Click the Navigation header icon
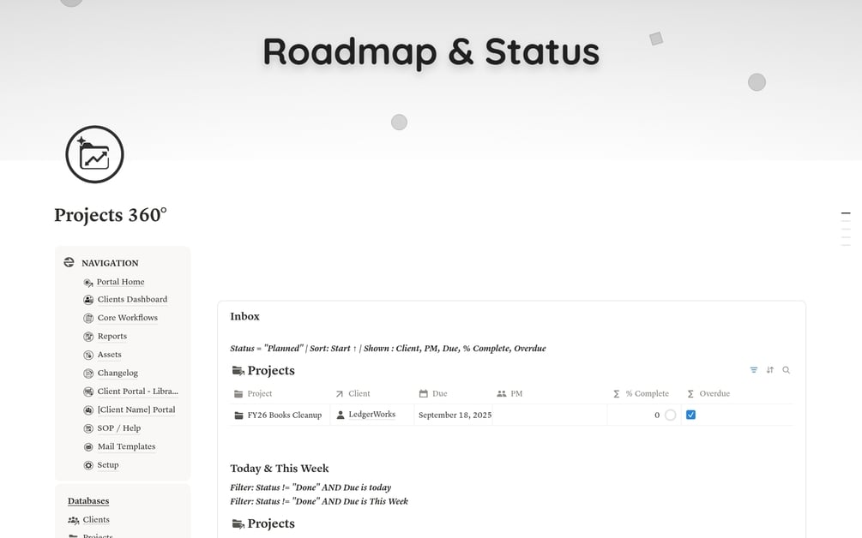862x538 pixels. coord(69,262)
